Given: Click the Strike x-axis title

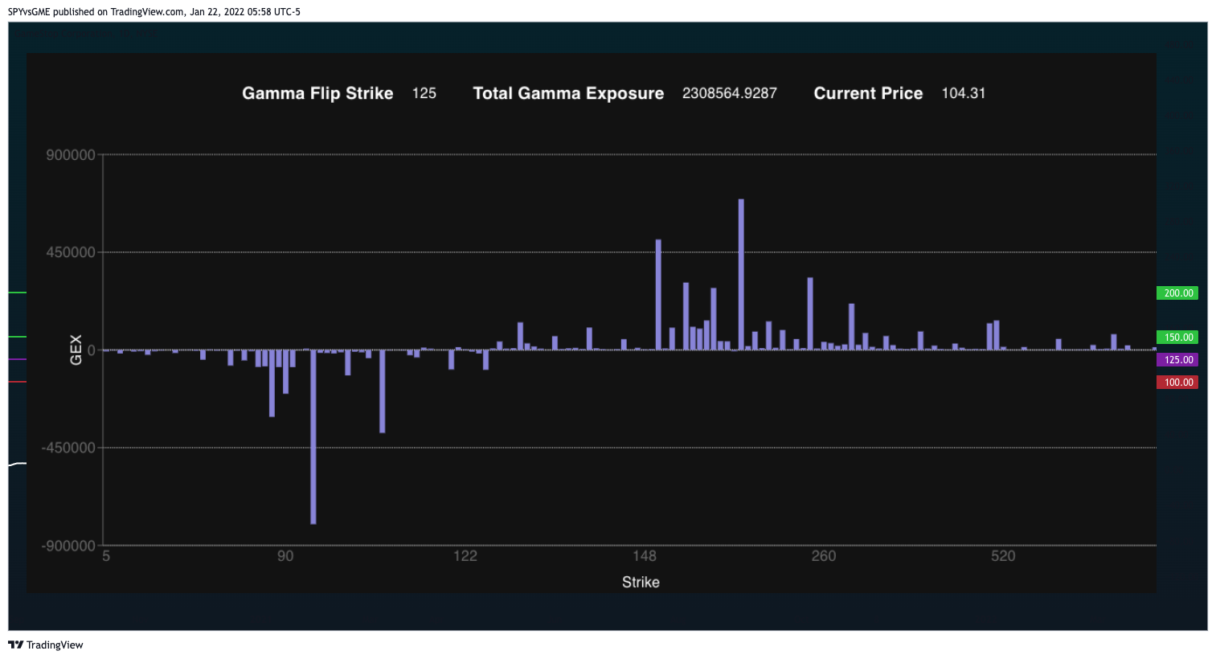Looking at the screenshot, I should pos(641,582).
